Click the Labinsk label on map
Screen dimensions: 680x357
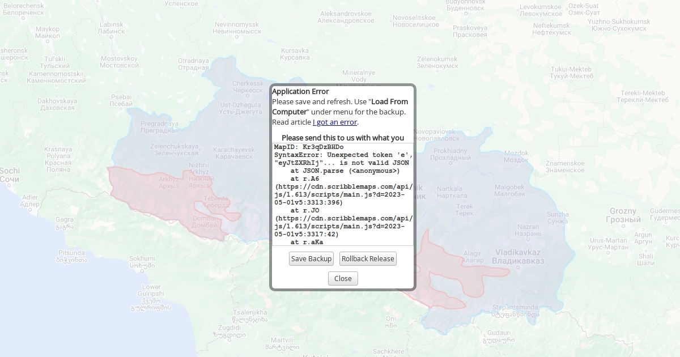[111, 28]
